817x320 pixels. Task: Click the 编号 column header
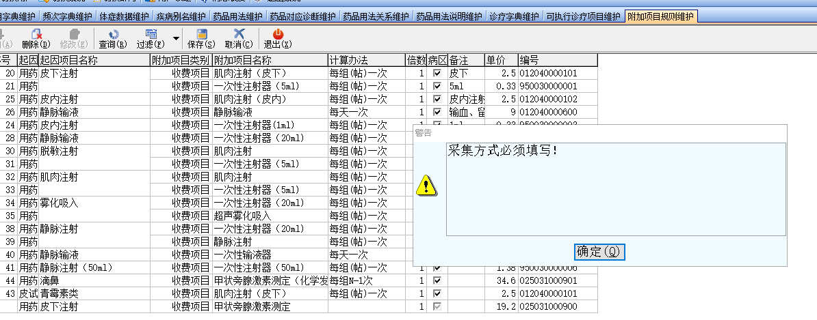558,60
